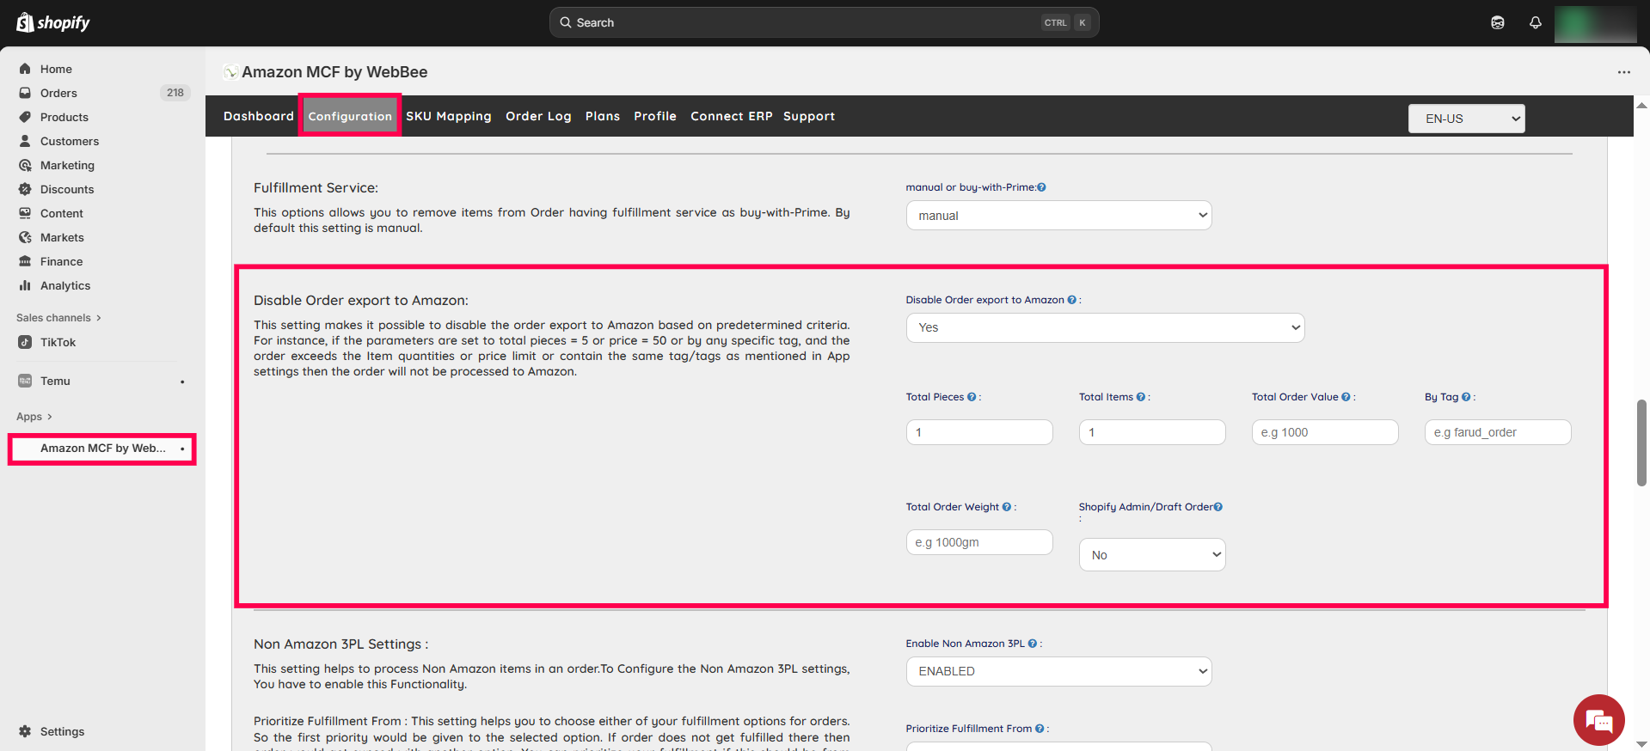The height and width of the screenshot is (751, 1650).
Task: Click the help icon next to By Tag
Action: click(x=1466, y=397)
